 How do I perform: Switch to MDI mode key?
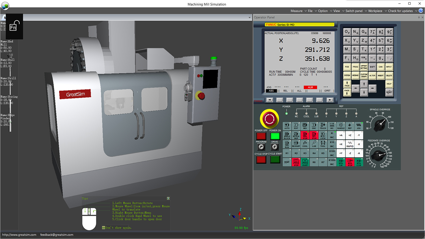pos(305,126)
